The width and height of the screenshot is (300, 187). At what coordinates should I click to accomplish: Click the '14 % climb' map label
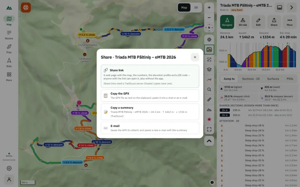(86, 145)
